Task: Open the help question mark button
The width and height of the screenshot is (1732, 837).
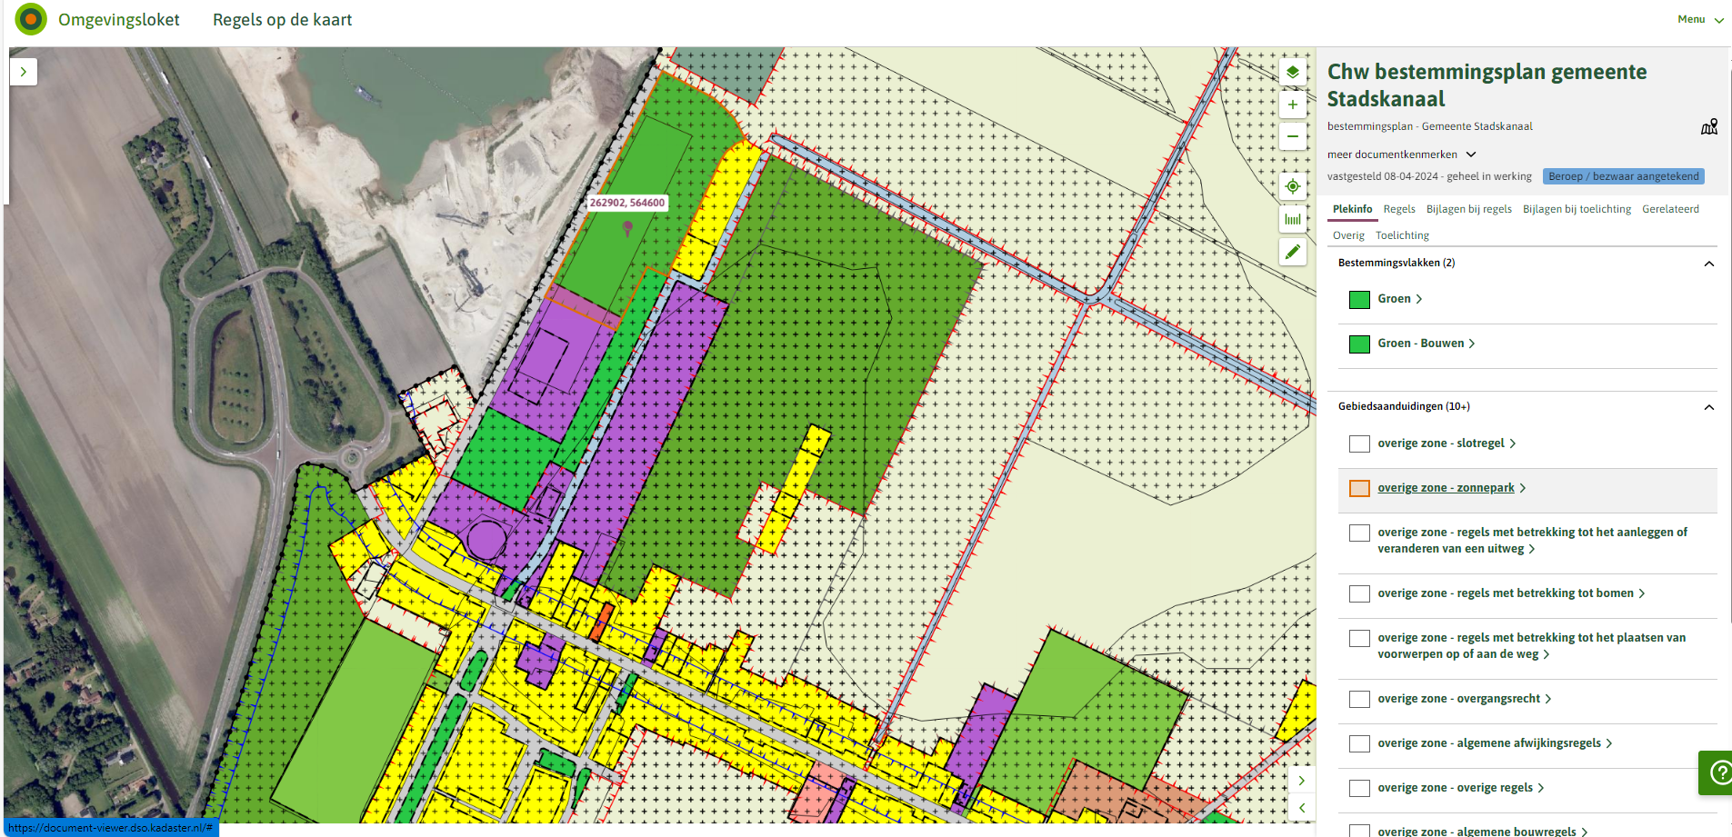Action: tap(1717, 772)
